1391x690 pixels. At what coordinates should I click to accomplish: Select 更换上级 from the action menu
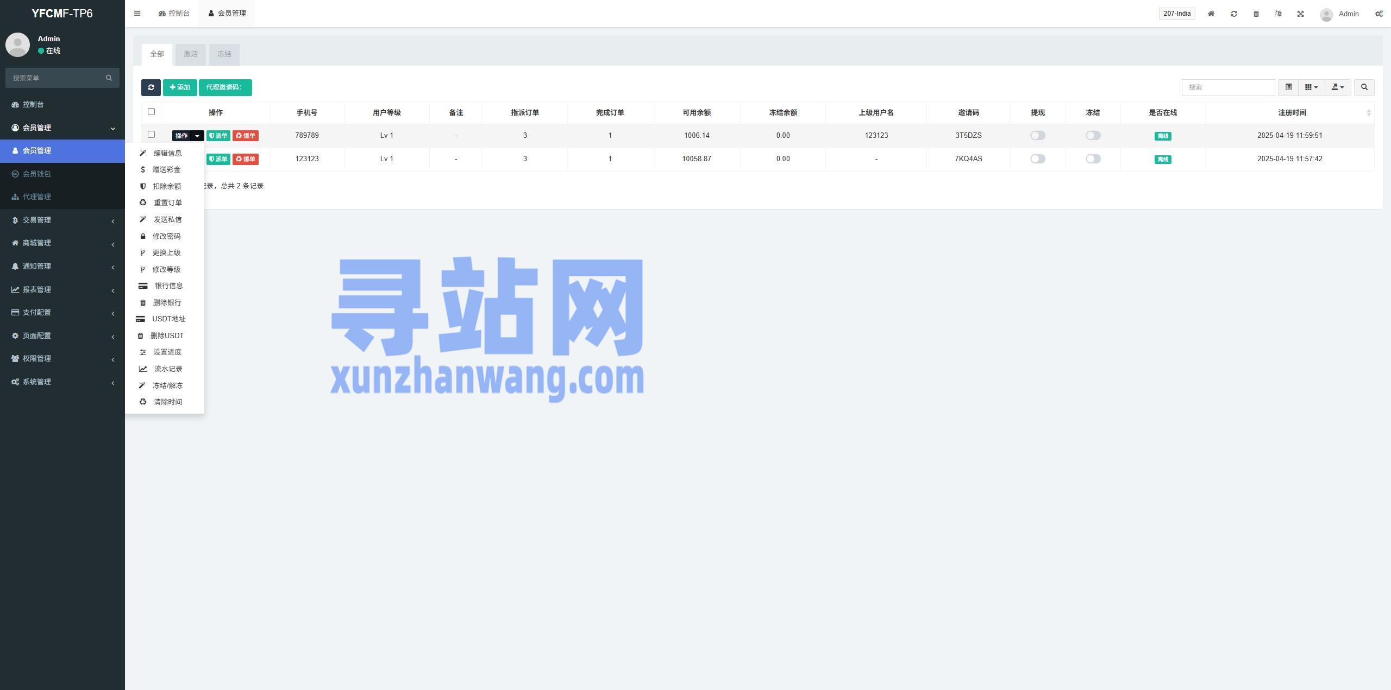pyautogui.click(x=165, y=252)
